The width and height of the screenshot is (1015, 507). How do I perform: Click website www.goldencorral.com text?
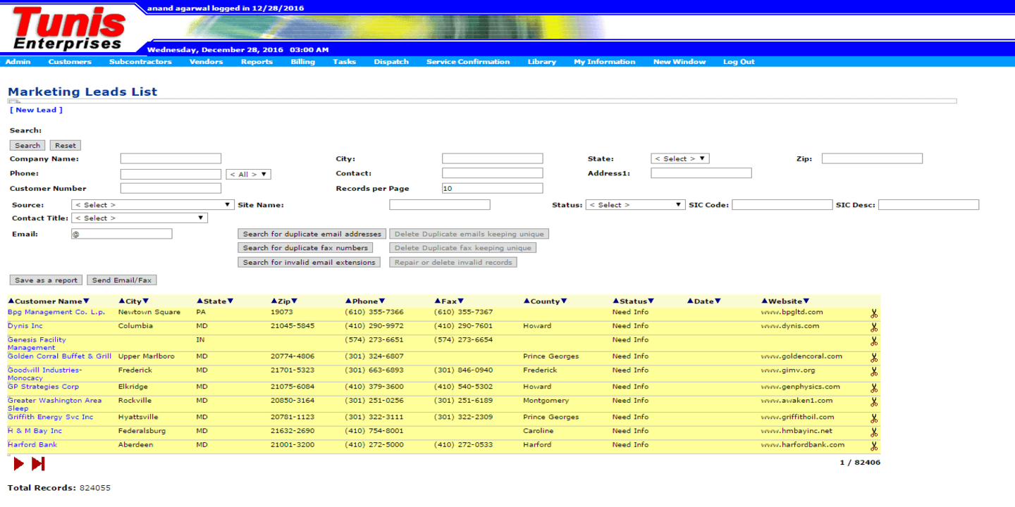click(x=801, y=356)
